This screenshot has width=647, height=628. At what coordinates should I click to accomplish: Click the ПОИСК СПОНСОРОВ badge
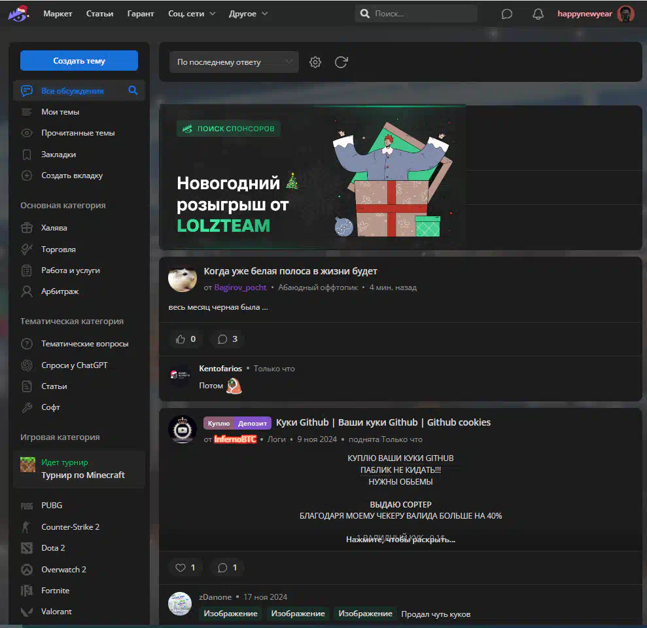coord(228,128)
